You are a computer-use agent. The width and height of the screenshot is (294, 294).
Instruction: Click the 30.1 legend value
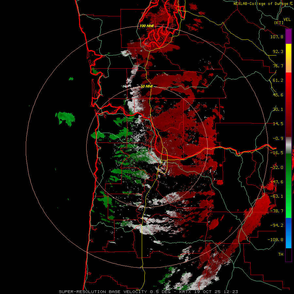(278, 109)
